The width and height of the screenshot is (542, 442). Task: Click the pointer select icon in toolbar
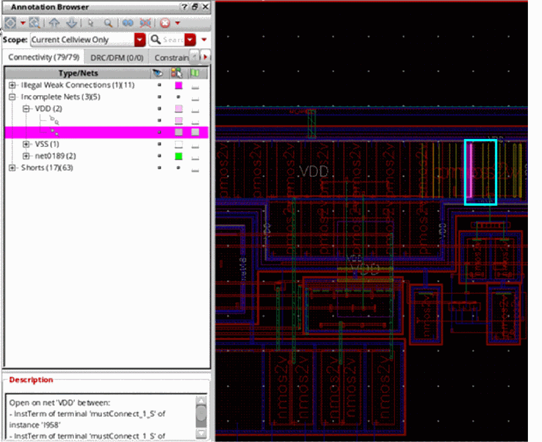point(91,23)
